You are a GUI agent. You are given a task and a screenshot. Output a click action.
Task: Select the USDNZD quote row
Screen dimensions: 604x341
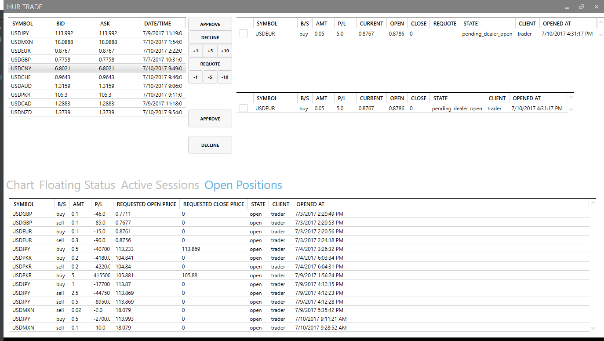click(97, 112)
